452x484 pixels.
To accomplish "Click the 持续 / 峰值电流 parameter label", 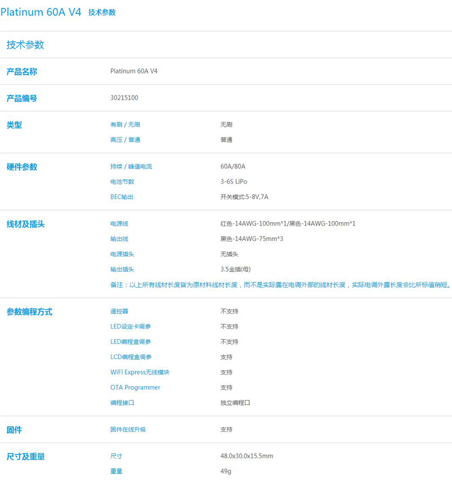I will click(x=131, y=167).
